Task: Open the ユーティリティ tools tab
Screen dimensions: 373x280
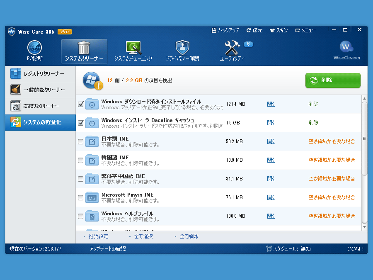Action: tap(232, 51)
